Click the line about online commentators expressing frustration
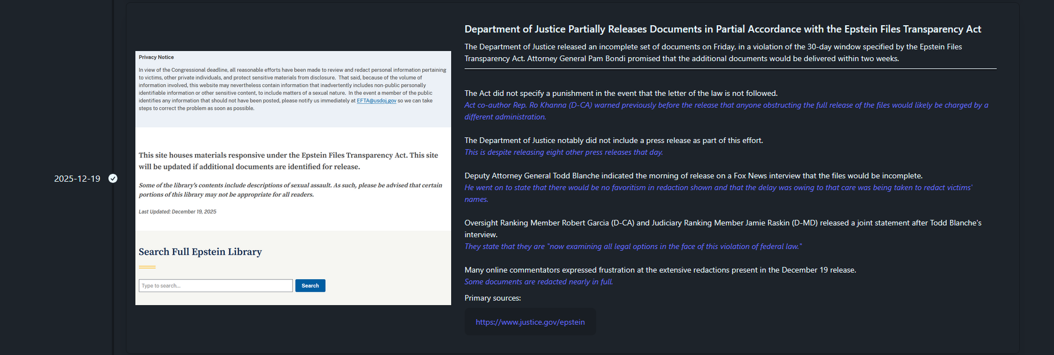Screen dimensions: 1054x355 660,270
